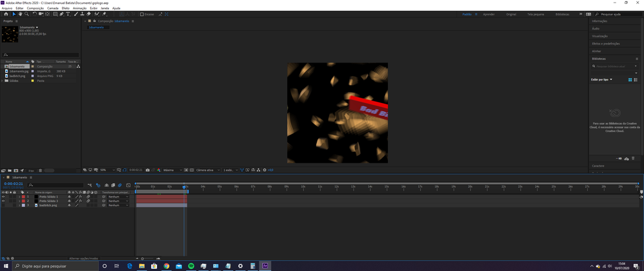Screen dimensions: 644x271
Task: Open parent dropdown Nenhum for badbitch.png
Action: [x=118, y=205]
